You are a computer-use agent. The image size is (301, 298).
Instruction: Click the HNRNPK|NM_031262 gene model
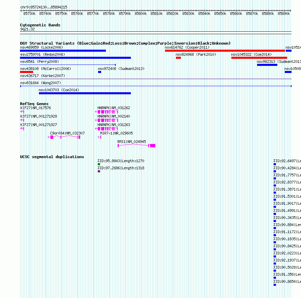tap(107, 112)
